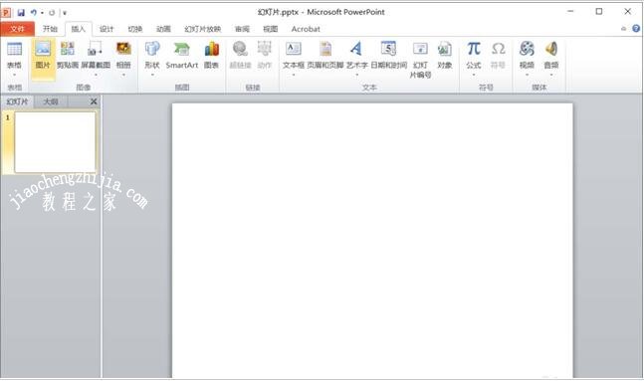Close the slides/outline pane
The width and height of the screenshot is (644, 381).
click(x=94, y=101)
